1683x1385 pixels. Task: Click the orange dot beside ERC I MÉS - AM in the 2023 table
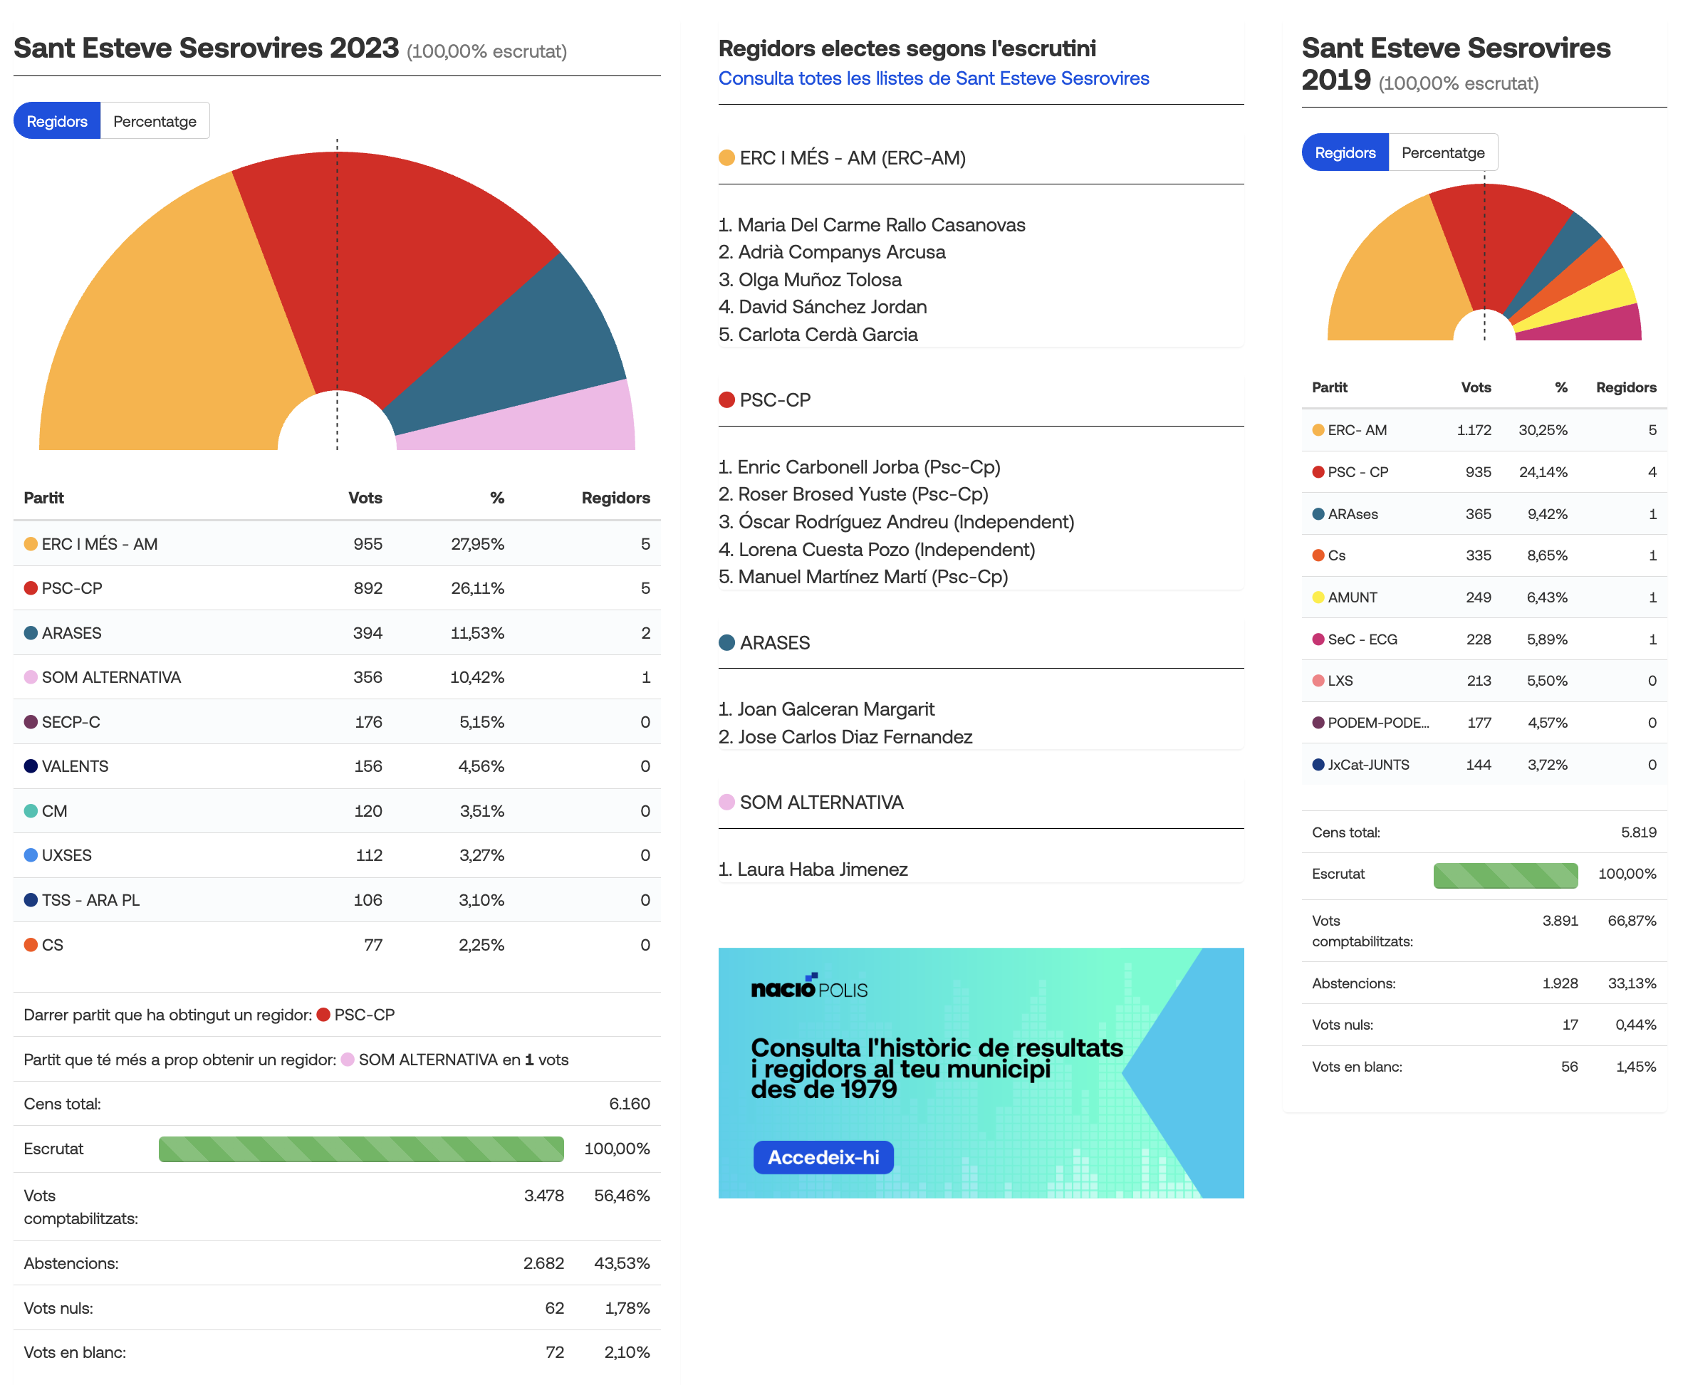pos(31,544)
